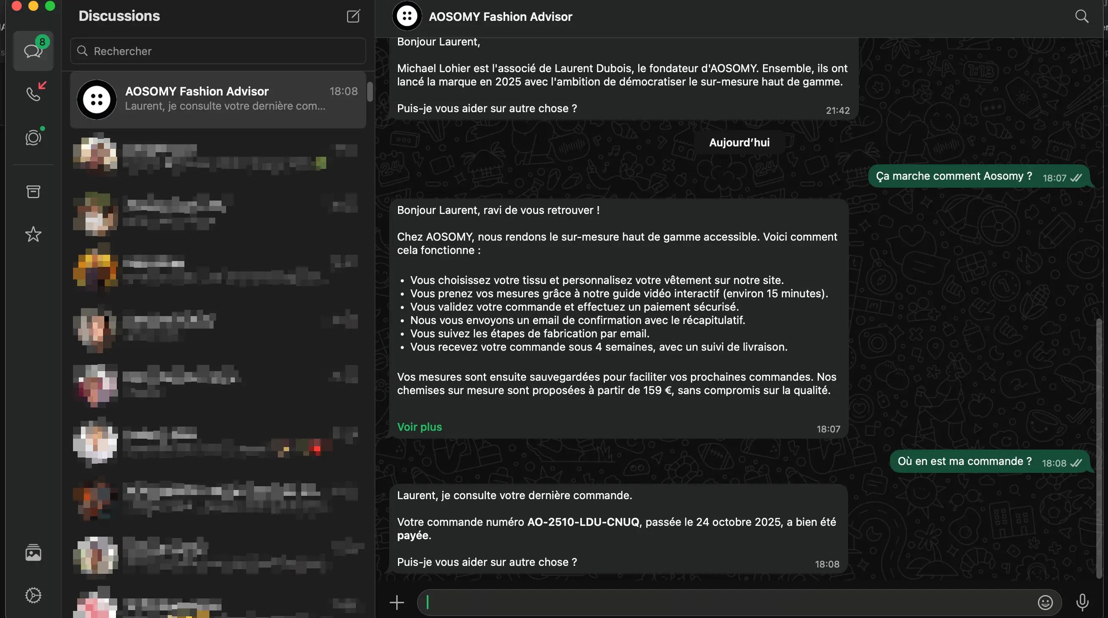This screenshot has height=618, width=1108.
Task: Click the 'Laurent, je consulte votre dernière com…' chat preview
Action: click(x=225, y=106)
